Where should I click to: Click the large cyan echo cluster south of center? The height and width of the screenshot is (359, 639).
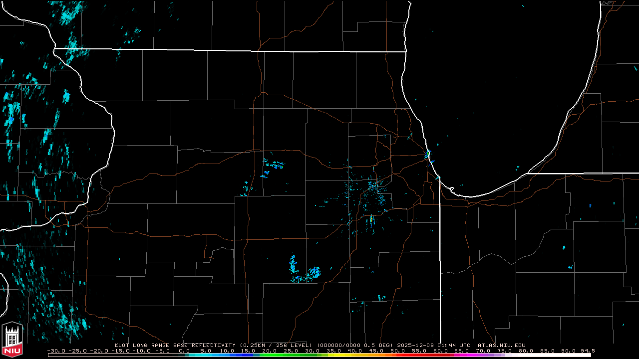(313, 272)
